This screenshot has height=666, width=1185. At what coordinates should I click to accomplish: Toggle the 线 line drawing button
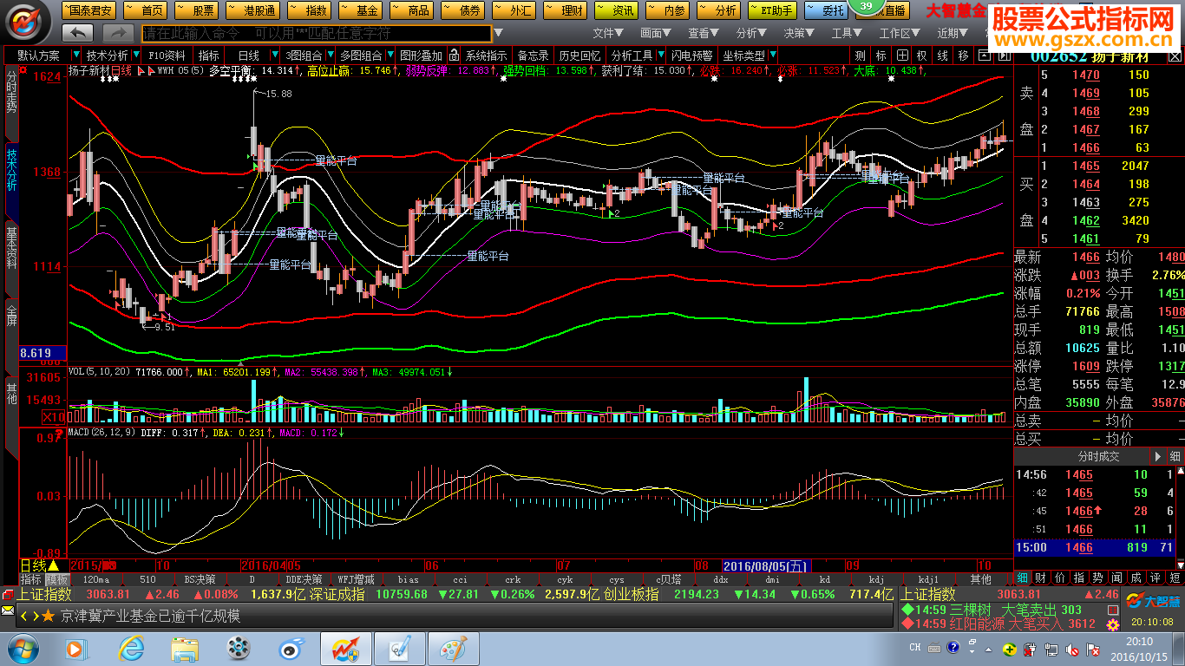coord(942,55)
